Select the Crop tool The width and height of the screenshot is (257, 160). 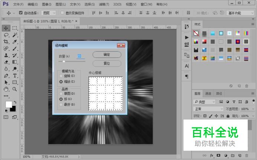(x=6, y=42)
